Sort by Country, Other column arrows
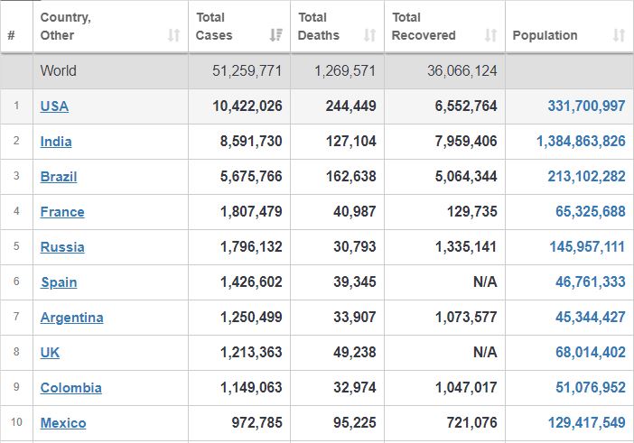The height and width of the screenshot is (443, 634). click(x=174, y=35)
